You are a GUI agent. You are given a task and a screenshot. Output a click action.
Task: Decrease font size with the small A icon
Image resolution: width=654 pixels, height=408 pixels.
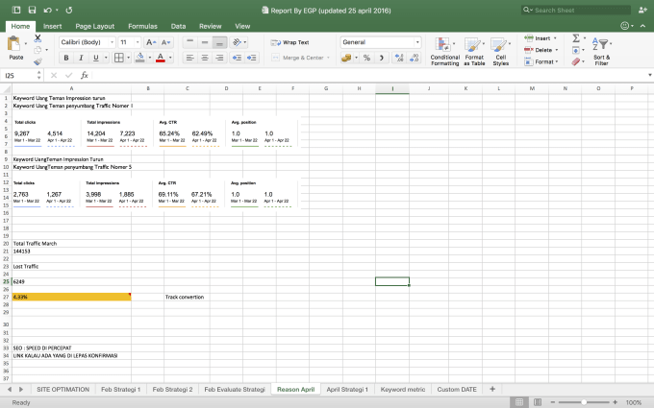(165, 42)
